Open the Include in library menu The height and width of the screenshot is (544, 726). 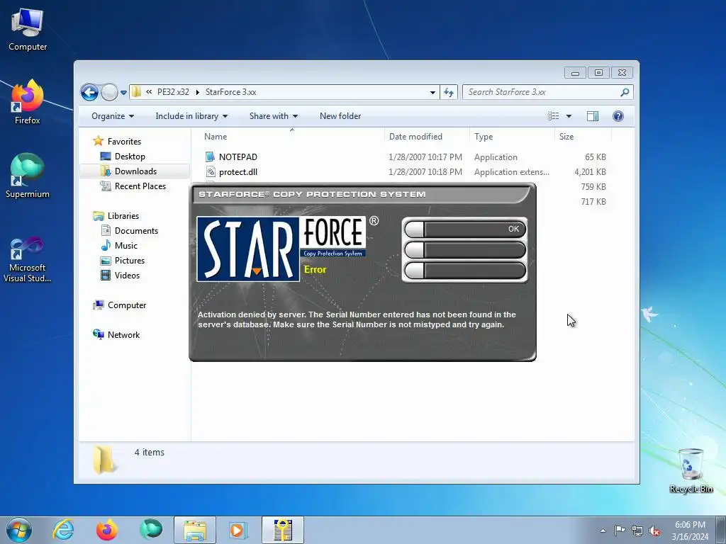(x=191, y=116)
